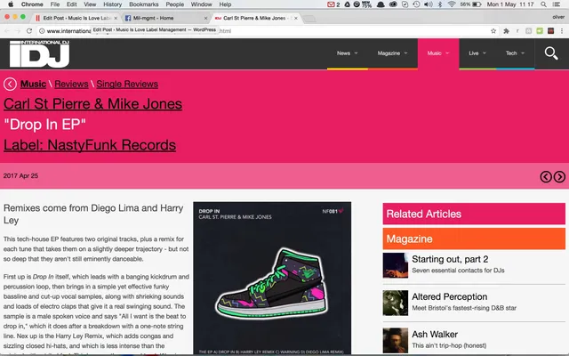Click the bell notification menu bar icon
The width and height of the screenshot is (569, 356).
(381, 4)
